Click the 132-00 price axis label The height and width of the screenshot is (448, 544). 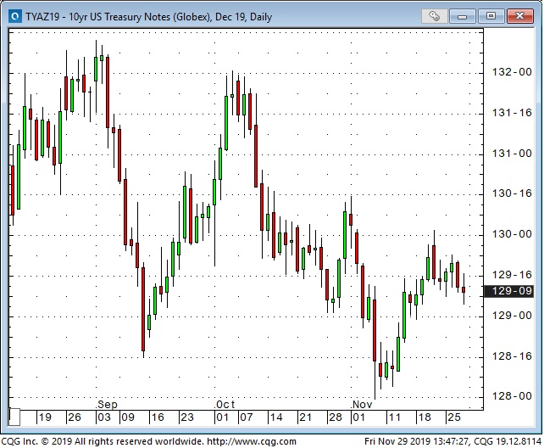(x=512, y=72)
